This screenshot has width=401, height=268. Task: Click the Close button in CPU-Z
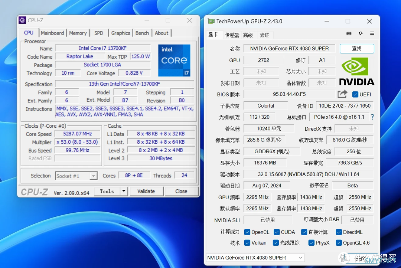click(181, 191)
